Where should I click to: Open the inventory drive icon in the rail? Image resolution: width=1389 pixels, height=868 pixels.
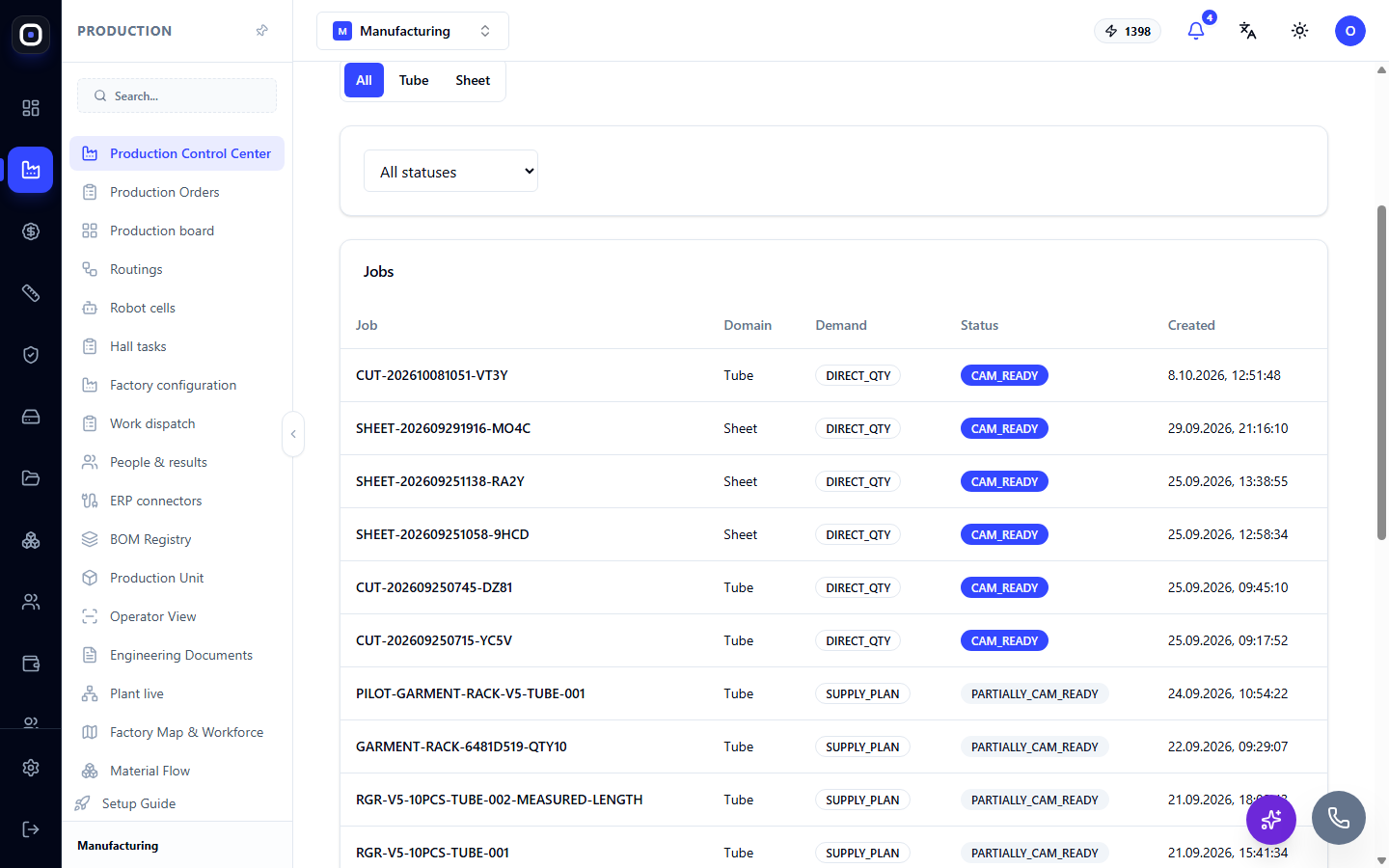[x=31, y=417]
